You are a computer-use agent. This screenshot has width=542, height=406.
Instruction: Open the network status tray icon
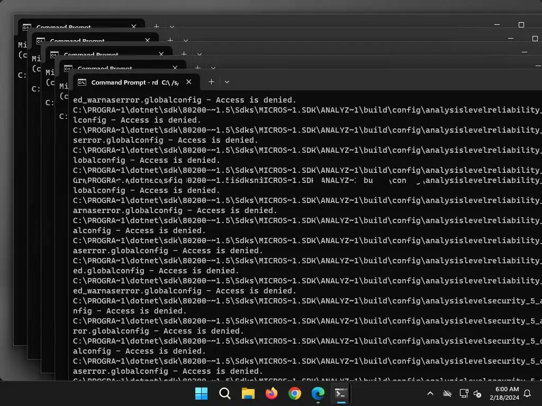tap(464, 393)
